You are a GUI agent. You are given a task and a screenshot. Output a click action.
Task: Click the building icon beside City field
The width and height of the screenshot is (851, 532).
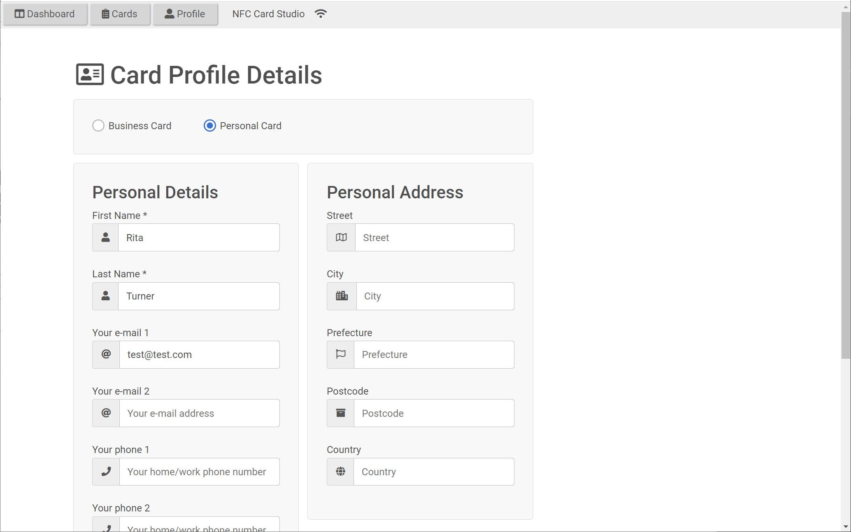click(x=342, y=296)
